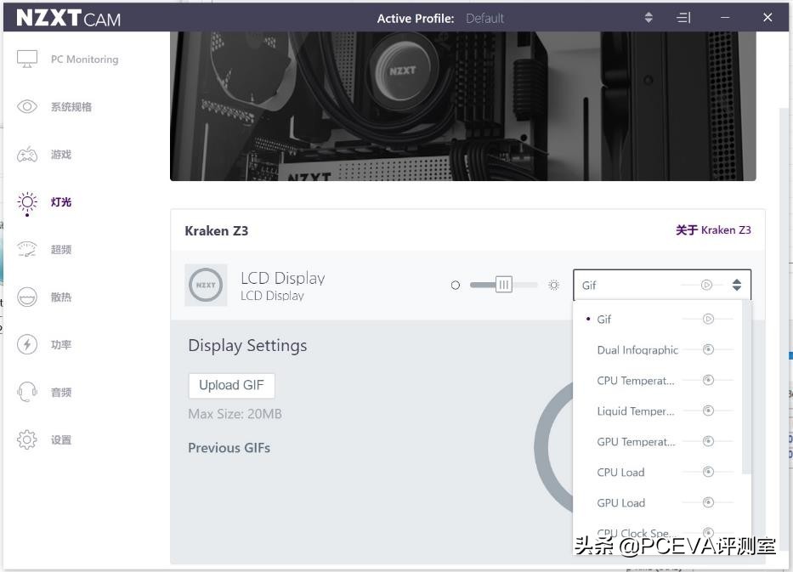Open 系统规格 section in sidebar
Screen dimensions: 793x572
(71, 107)
